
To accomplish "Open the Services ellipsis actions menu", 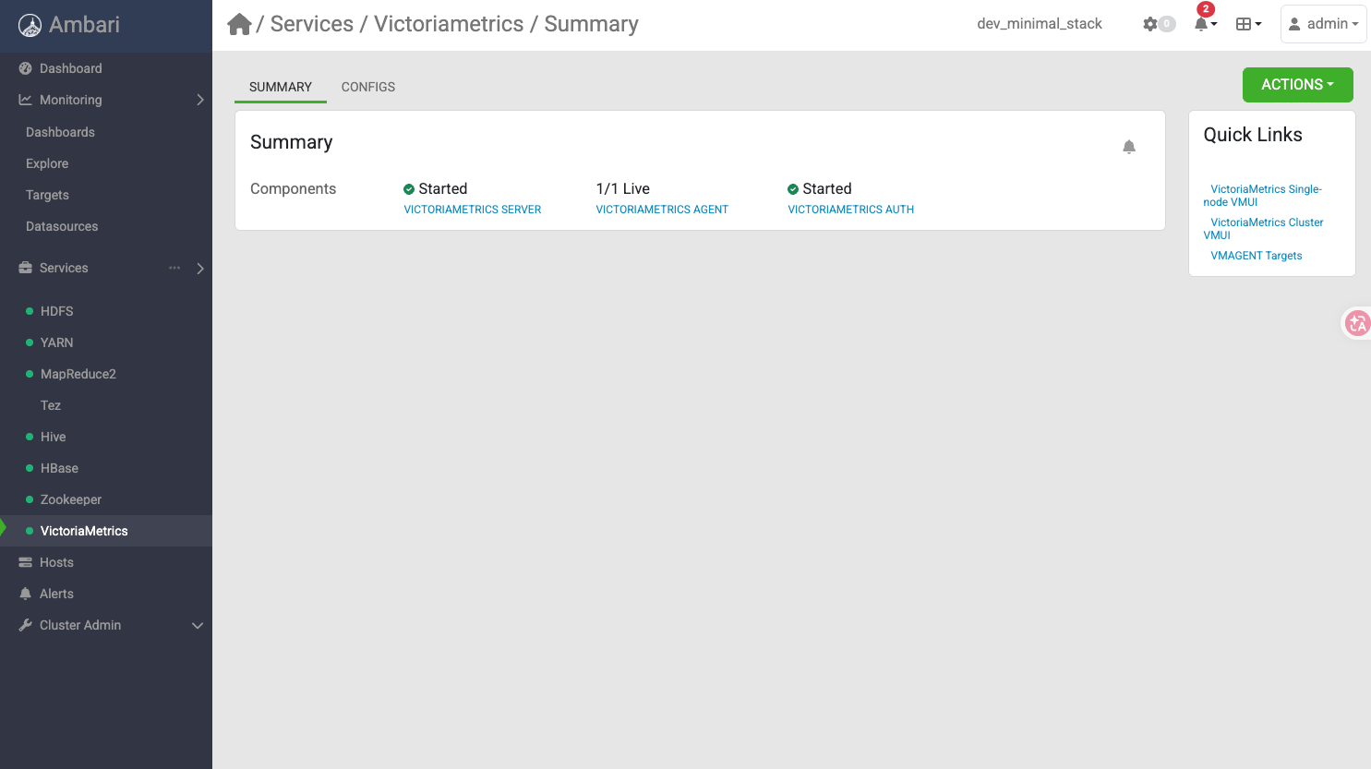I will [174, 268].
